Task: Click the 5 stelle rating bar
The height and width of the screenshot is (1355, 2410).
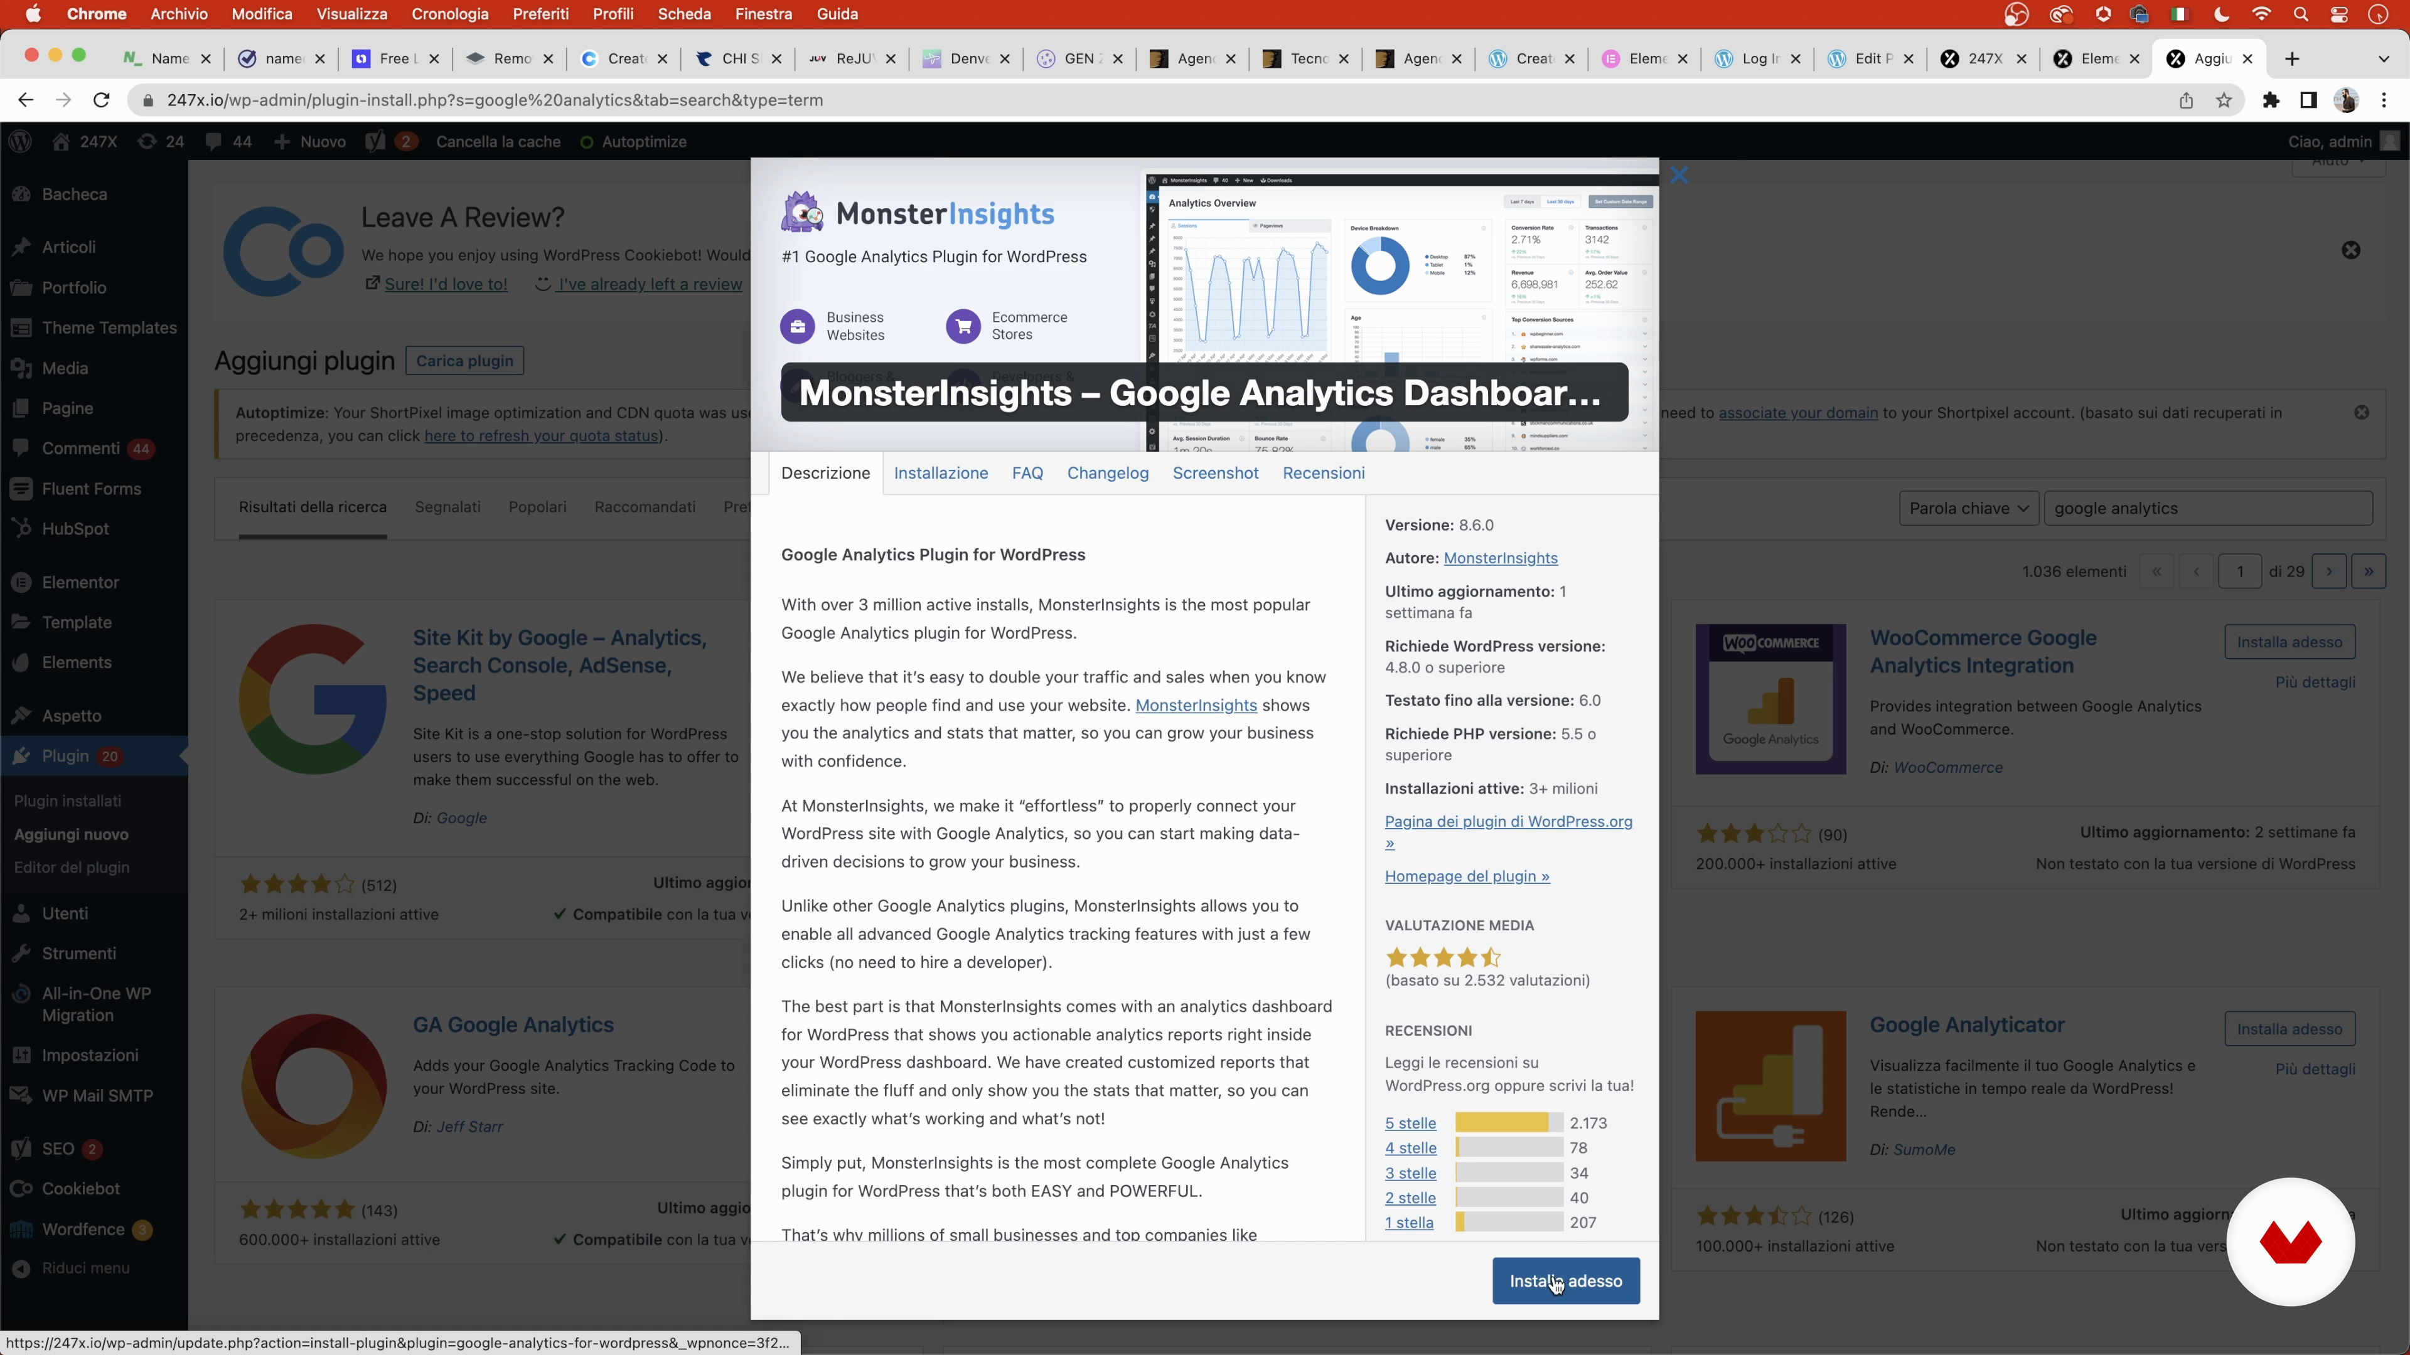Action: coord(1508,1122)
